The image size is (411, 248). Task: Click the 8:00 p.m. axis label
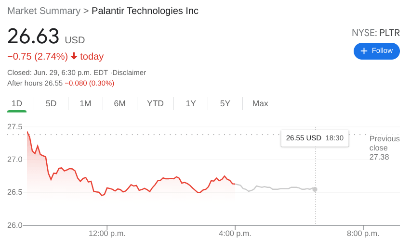(363, 234)
